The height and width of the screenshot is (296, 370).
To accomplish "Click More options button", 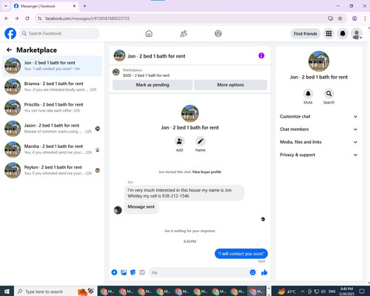I will 230,85.
